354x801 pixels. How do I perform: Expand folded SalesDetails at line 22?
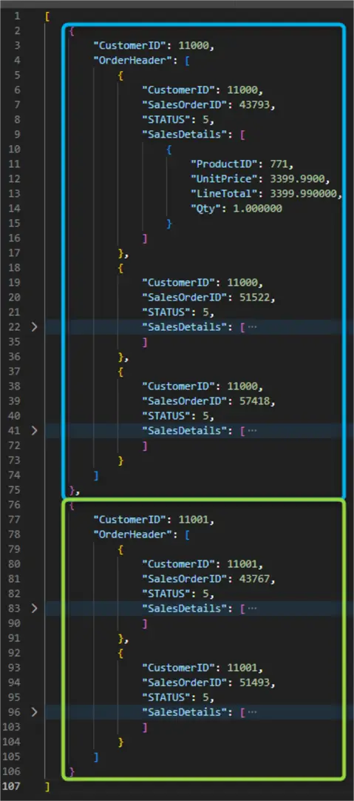point(34,327)
